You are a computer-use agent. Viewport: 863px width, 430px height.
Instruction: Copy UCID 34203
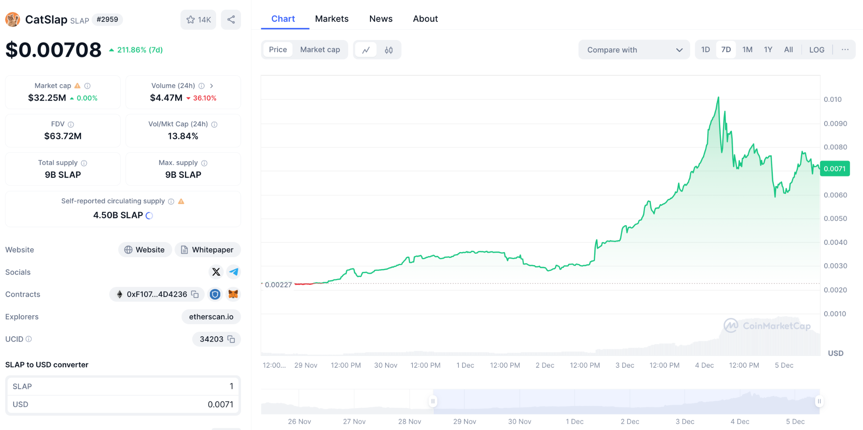coord(231,339)
